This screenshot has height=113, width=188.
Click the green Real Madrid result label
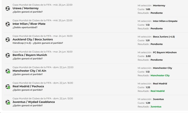pyautogui.click(x=157, y=91)
